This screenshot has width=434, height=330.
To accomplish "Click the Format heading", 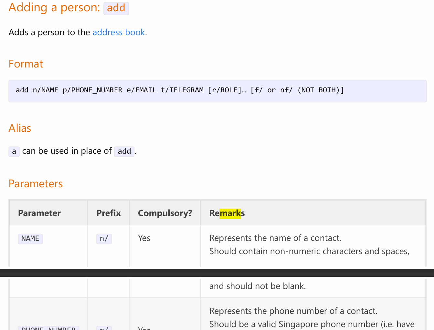I will pos(26,64).
